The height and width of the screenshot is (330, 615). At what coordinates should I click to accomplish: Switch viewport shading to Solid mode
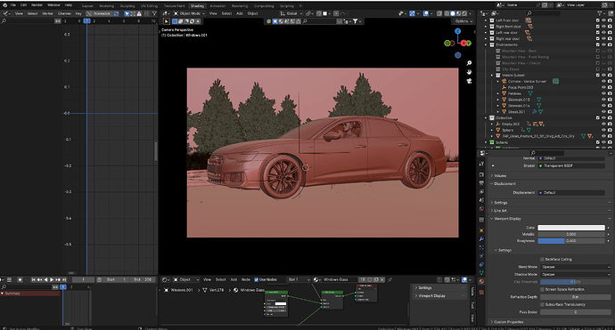[453, 13]
